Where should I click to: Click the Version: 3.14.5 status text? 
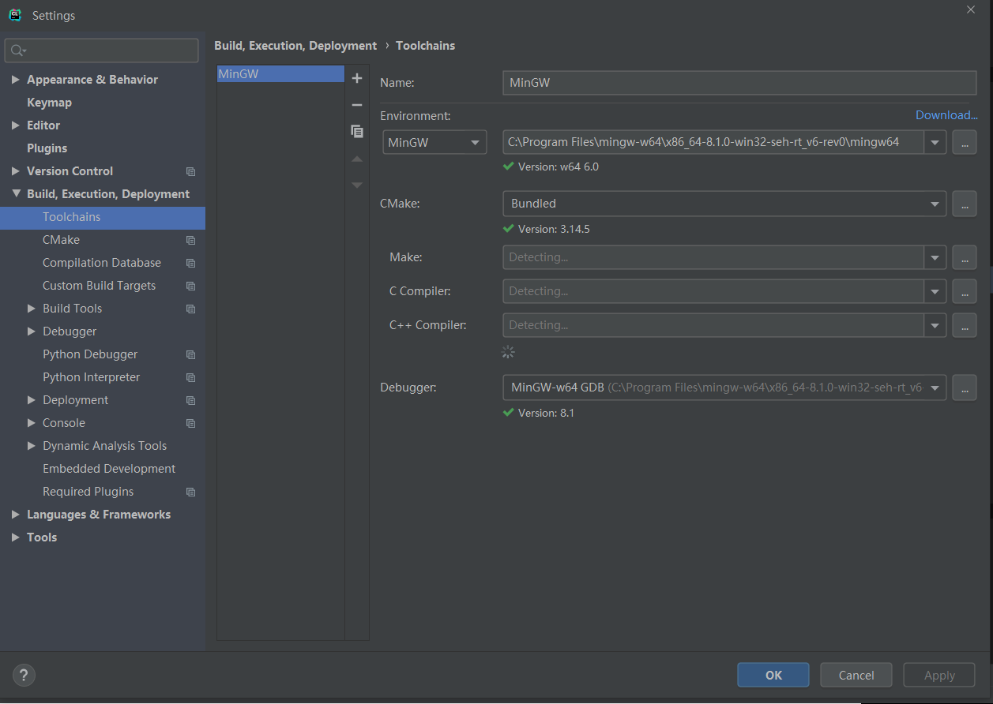pyautogui.click(x=554, y=229)
